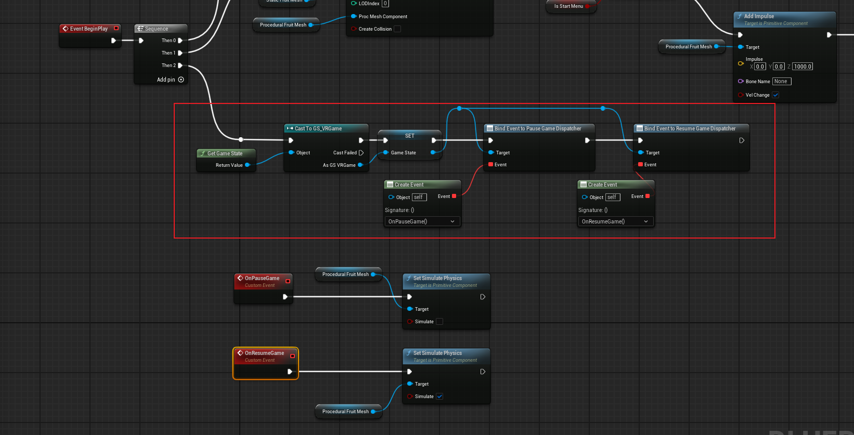This screenshot has height=435, width=854.
Task: Select the OnResumeGame custom event header
Action: [265, 356]
